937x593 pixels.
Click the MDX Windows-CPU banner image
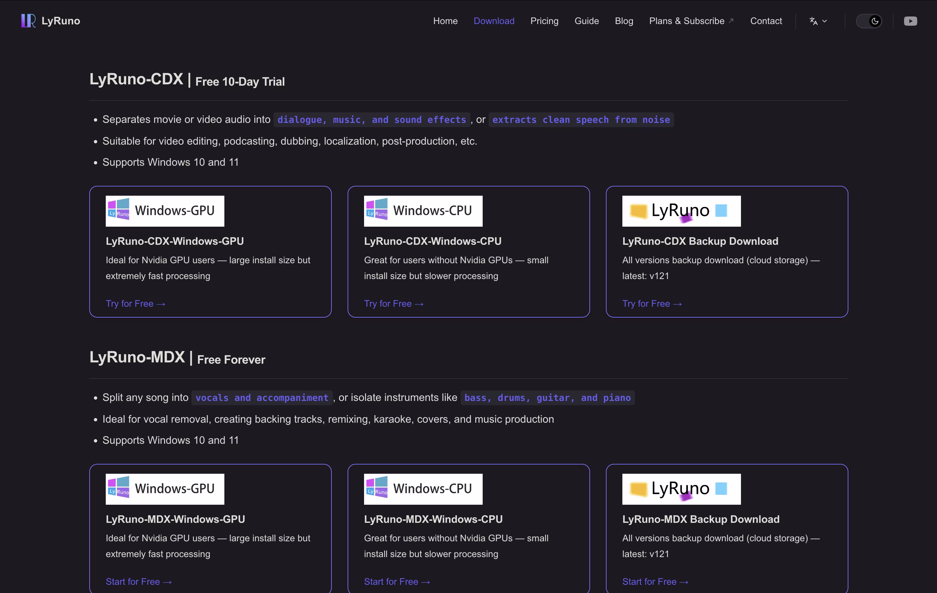click(x=423, y=489)
